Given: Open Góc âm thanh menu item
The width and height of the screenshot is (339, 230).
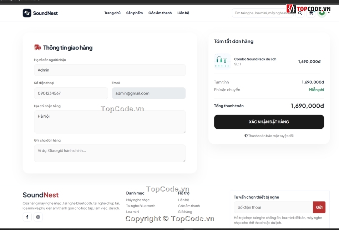Looking at the screenshot, I should pos(160,13).
